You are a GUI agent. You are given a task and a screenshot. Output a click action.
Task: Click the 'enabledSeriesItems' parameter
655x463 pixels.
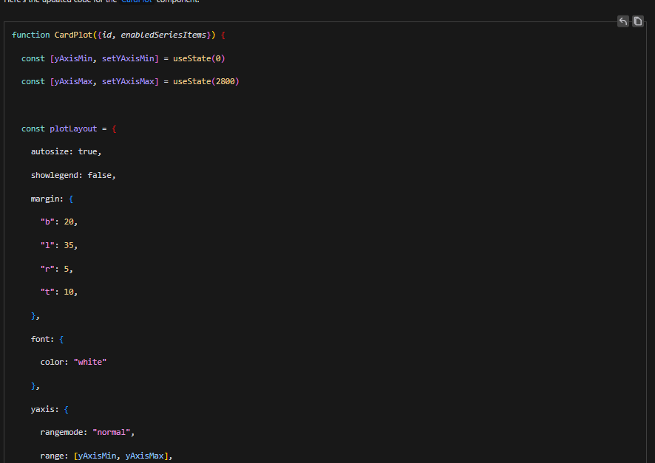coord(163,35)
